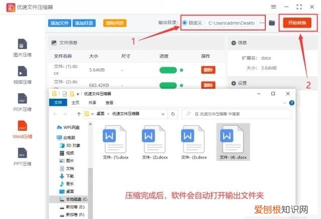Open recent locations dropdown next to forward arrow
This screenshot has height=219, width=321.
(x=72, y=114)
